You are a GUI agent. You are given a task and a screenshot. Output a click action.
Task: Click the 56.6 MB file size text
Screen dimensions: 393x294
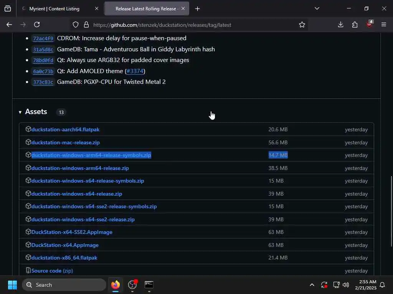[278, 142]
